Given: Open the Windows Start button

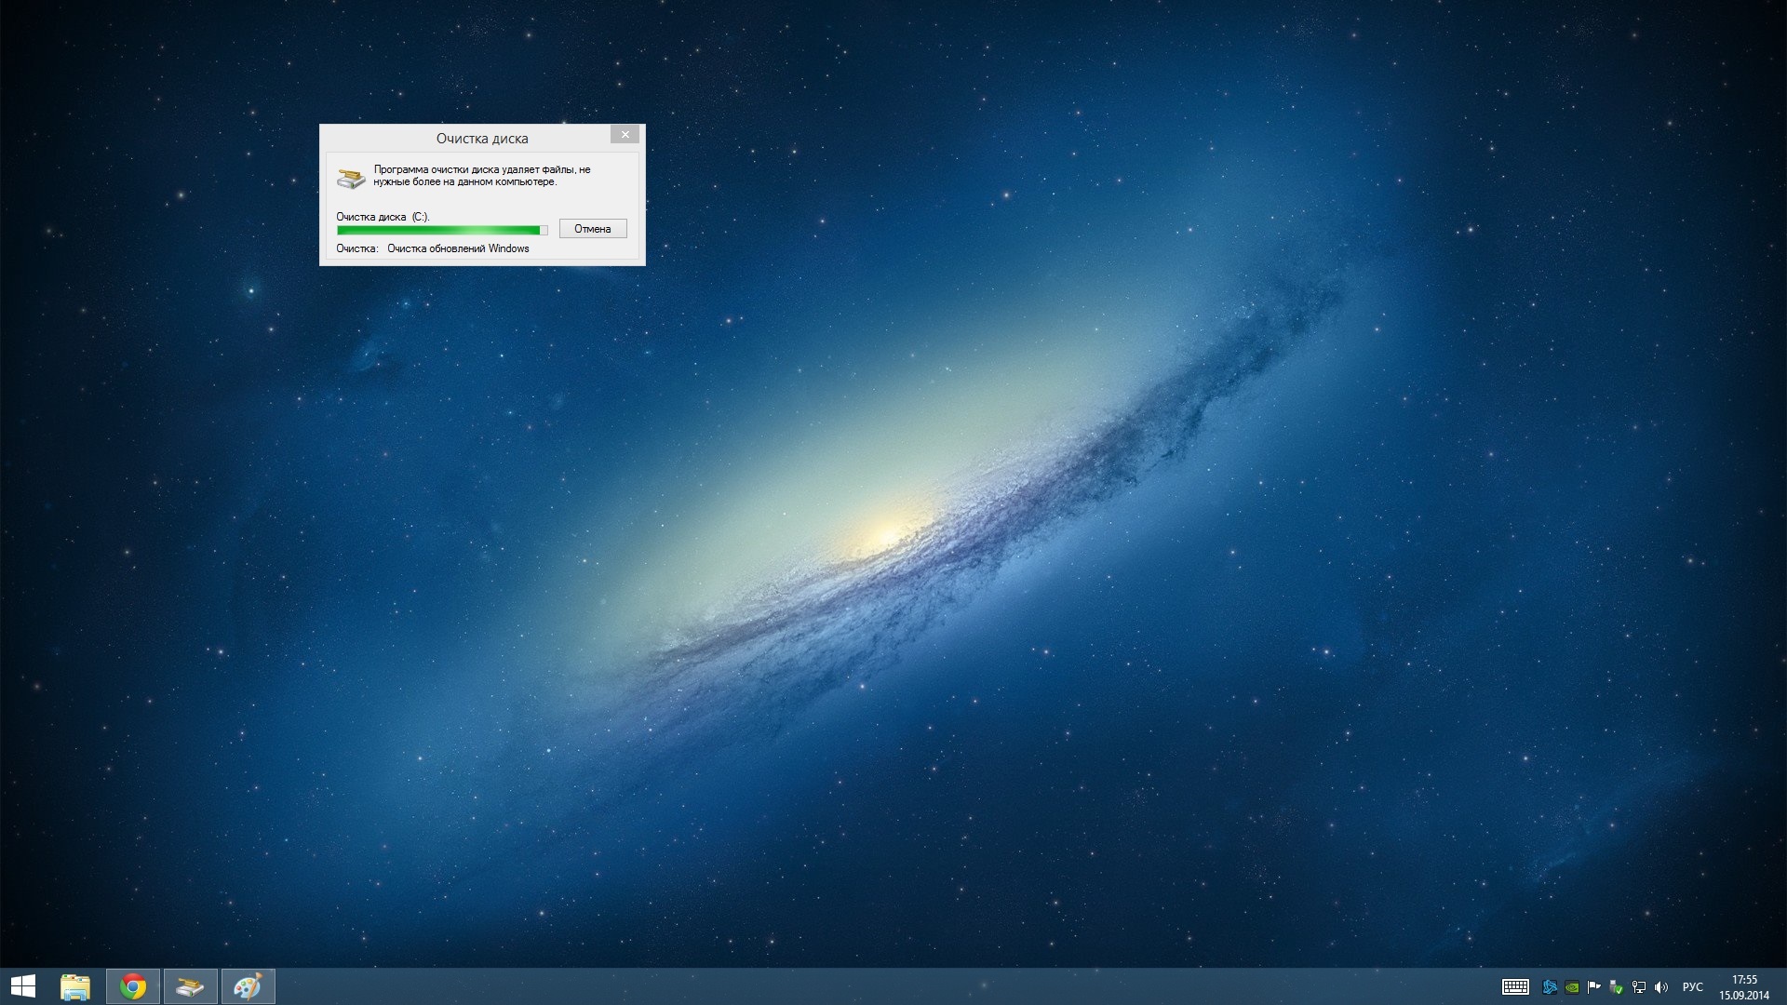Looking at the screenshot, I should coord(22,986).
